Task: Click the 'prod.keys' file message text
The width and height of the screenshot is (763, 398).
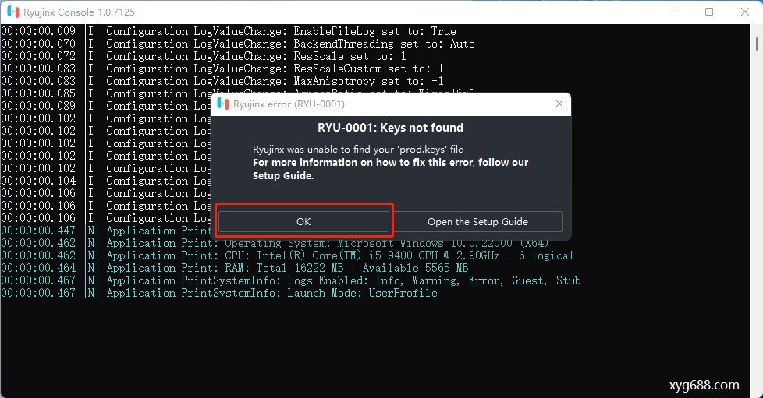Action: point(357,150)
